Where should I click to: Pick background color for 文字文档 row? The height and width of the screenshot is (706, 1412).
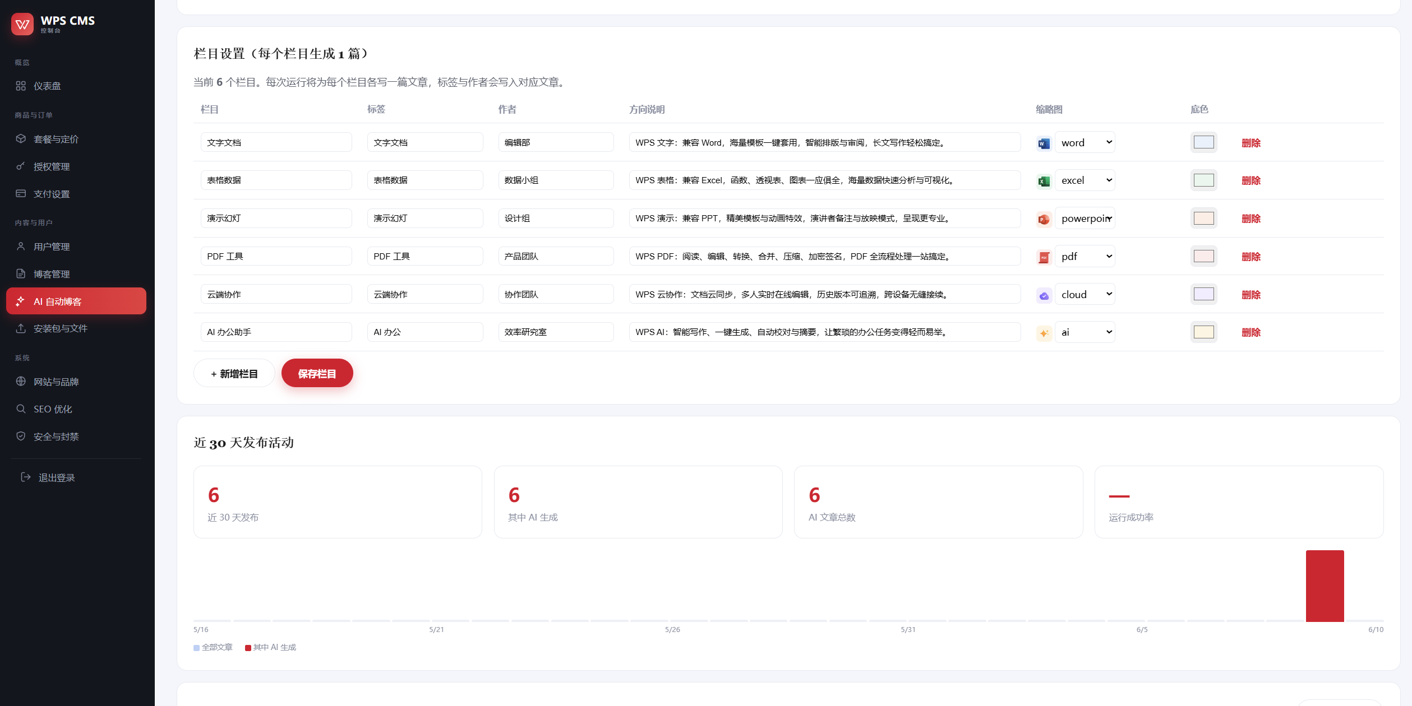coord(1203,142)
